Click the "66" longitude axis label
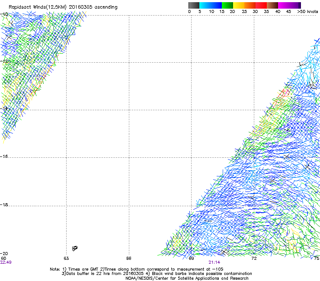 129,259
